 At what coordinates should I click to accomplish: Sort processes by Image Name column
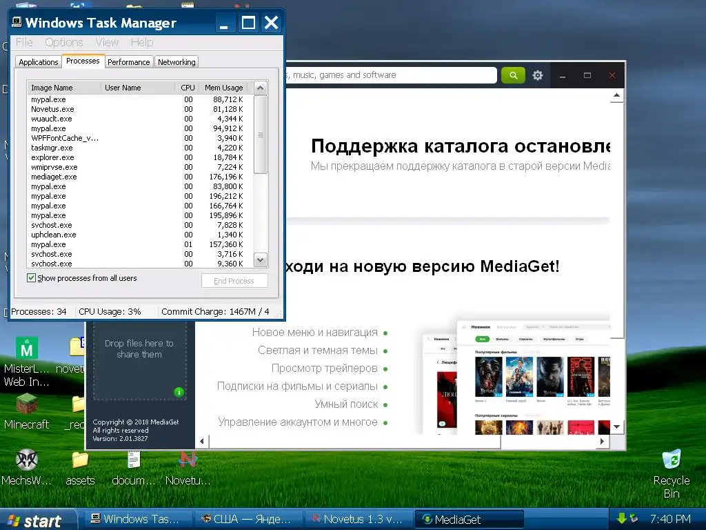click(x=64, y=88)
